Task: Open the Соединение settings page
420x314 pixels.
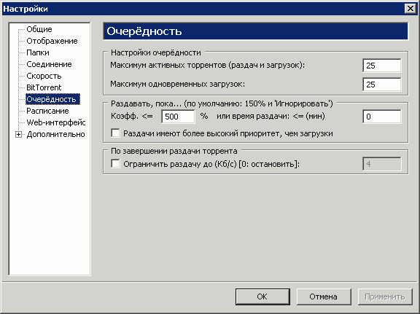Action: tap(49, 64)
